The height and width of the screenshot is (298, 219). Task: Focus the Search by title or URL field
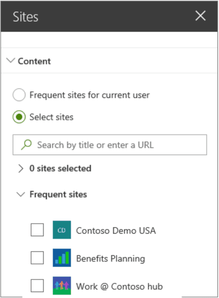[110, 145]
